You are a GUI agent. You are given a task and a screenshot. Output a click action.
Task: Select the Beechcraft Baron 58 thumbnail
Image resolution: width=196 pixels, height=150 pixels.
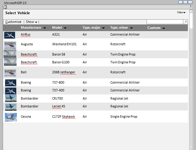[x=10, y=54]
